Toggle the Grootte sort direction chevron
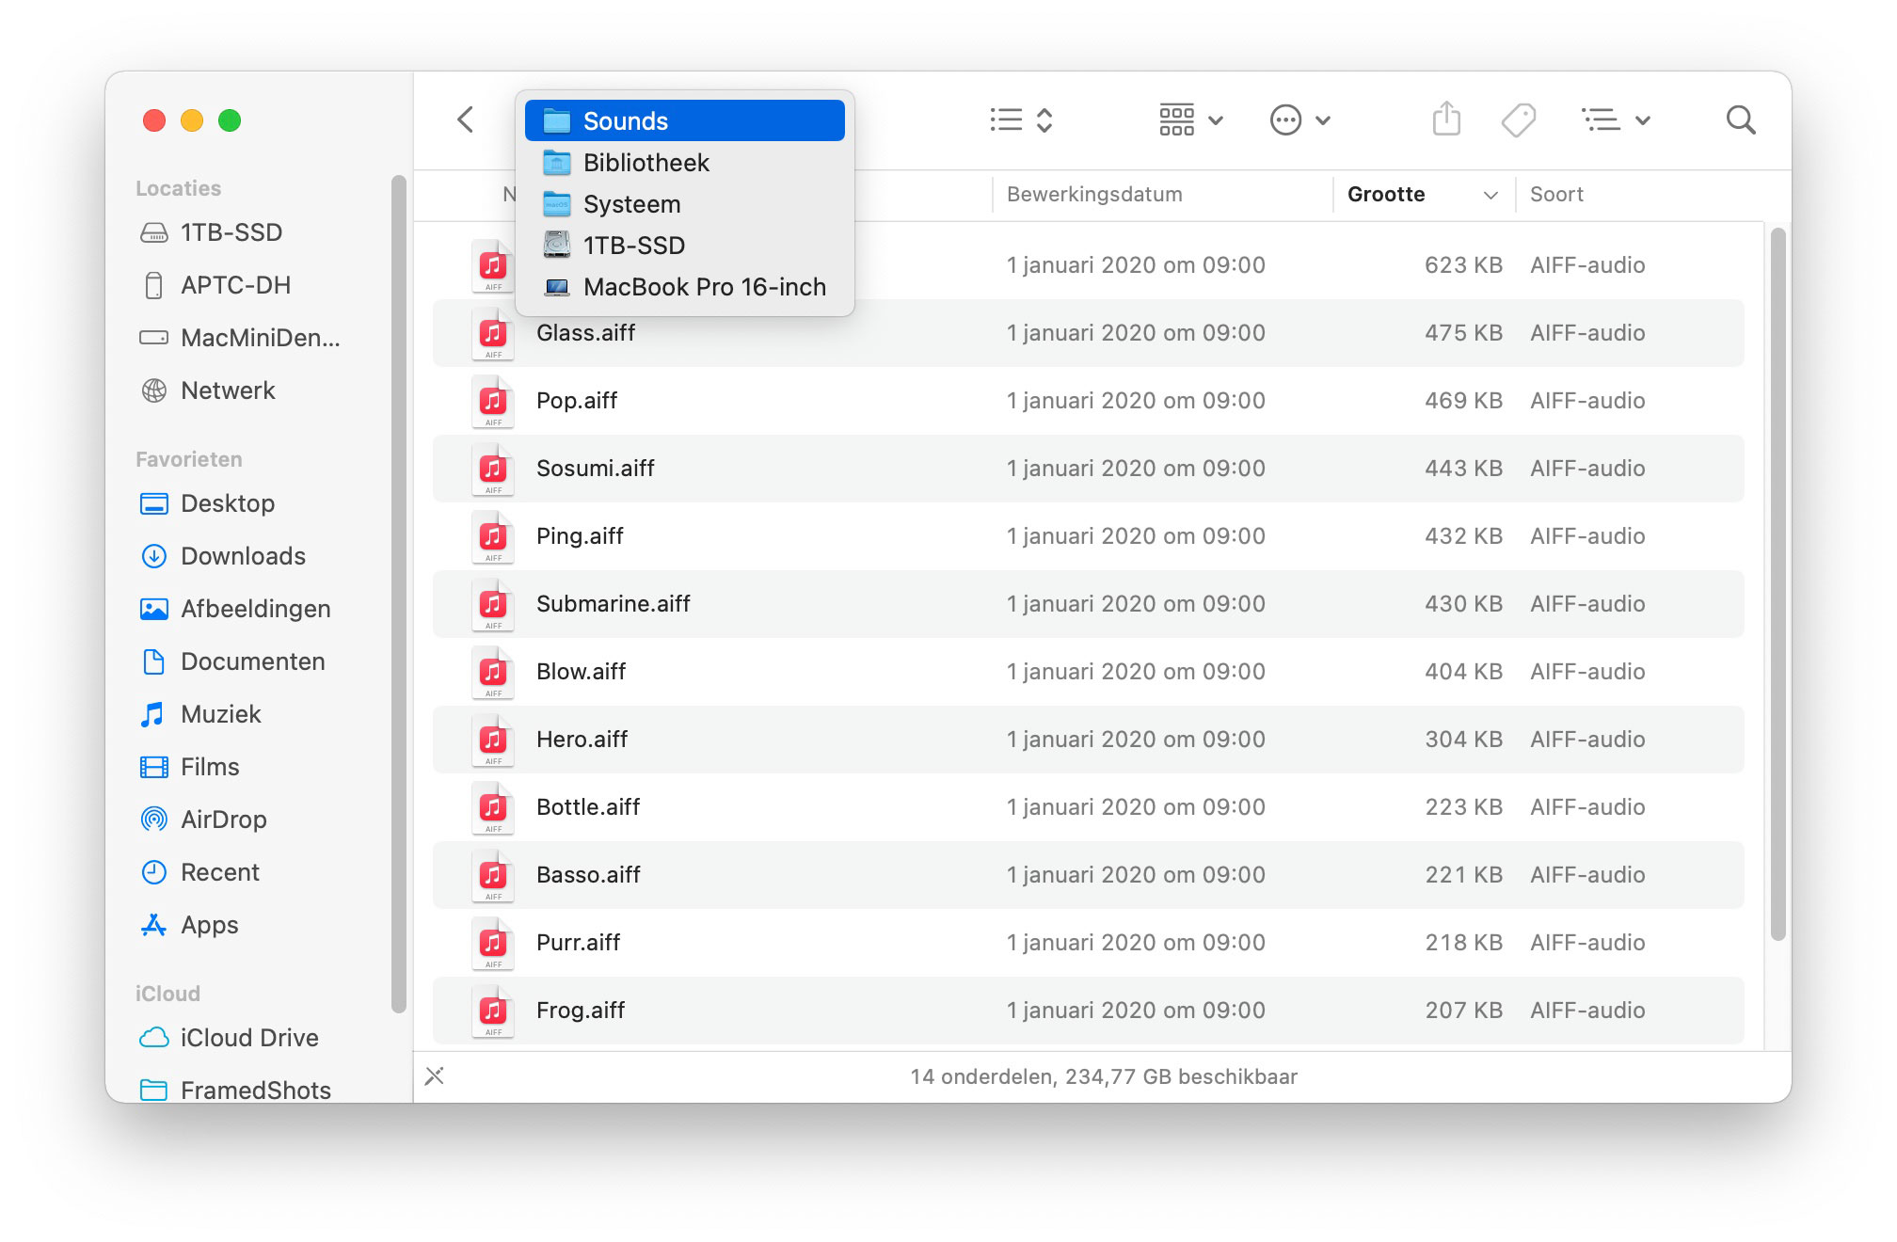Viewport: 1897px width, 1242px height. [1490, 195]
